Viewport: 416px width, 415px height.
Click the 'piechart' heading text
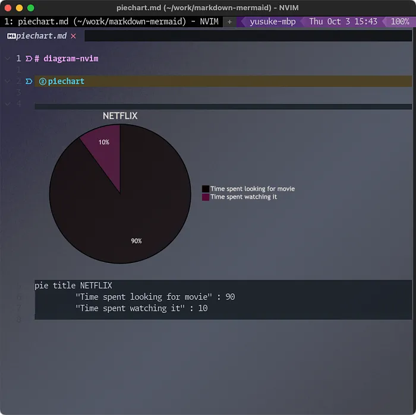66,81
